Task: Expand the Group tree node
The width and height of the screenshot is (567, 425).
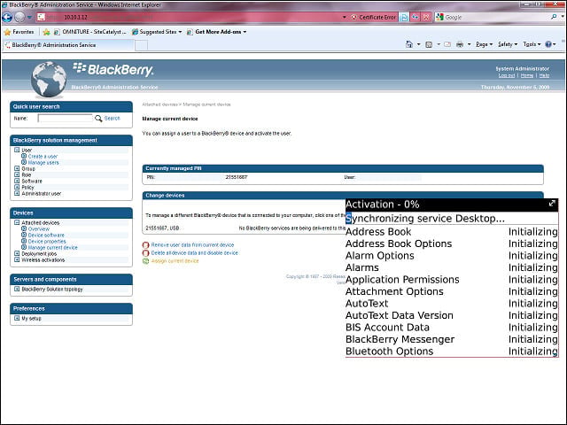Action: 17,168
